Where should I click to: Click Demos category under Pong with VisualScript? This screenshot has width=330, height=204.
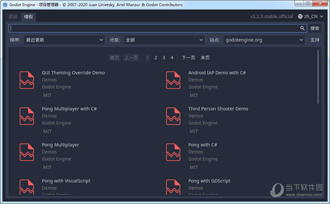point(50,188)
